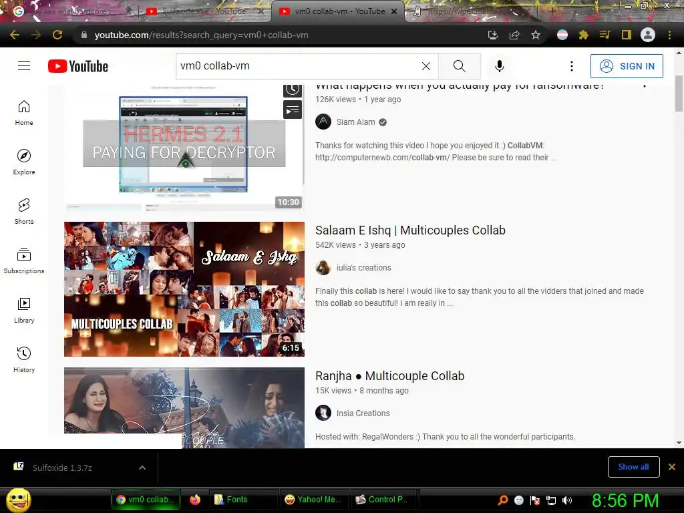Switch to the Sulfoxide.exe YouTube tab

click(202, 11)
